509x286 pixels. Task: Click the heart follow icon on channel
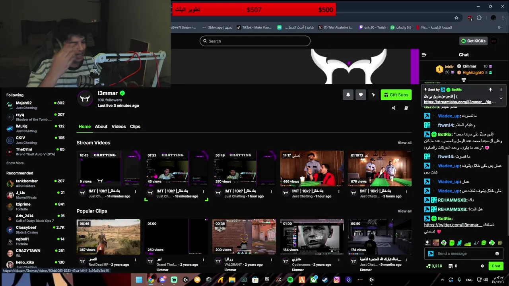coord(361,95)
